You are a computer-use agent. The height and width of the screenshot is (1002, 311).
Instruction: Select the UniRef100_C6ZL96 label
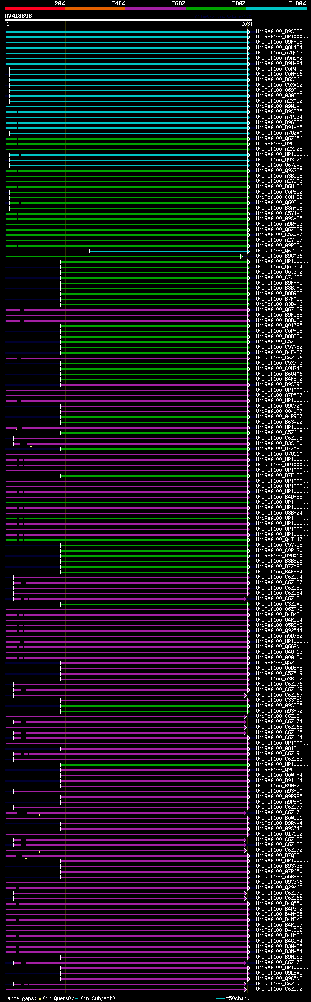(279, 358)
